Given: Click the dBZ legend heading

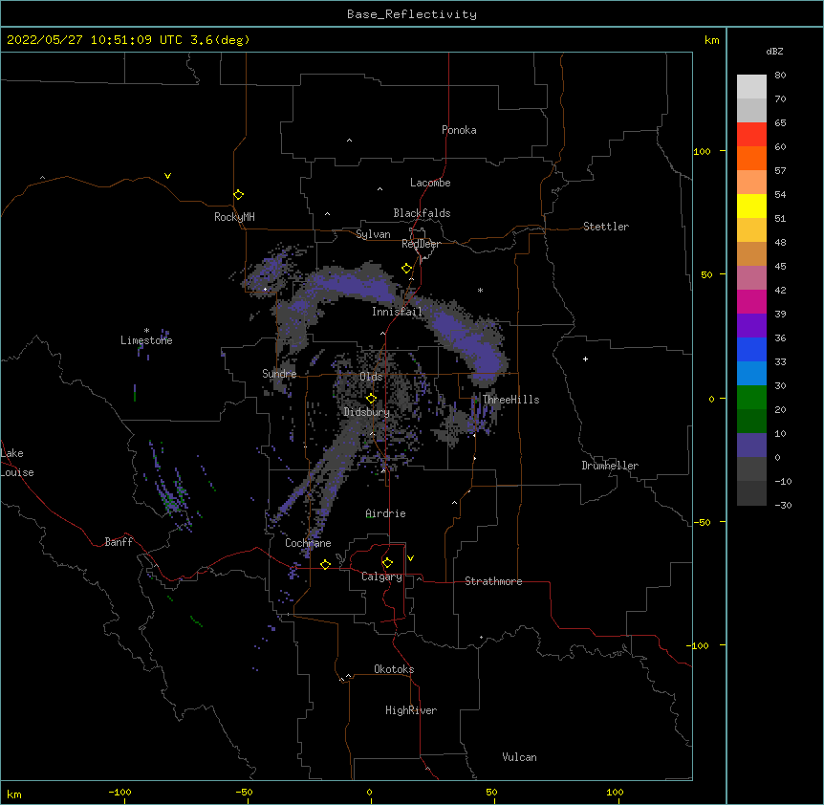Looking at the screenshot, I should pos(774,51).
